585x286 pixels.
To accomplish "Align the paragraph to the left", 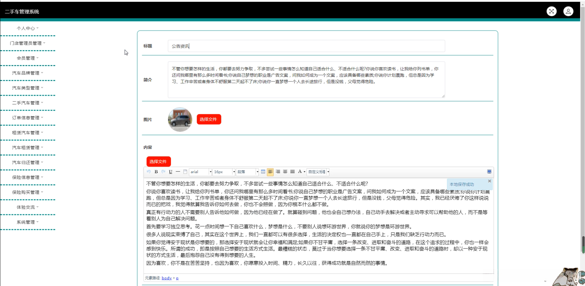I will pyautogui.click(x=270, y=172).
